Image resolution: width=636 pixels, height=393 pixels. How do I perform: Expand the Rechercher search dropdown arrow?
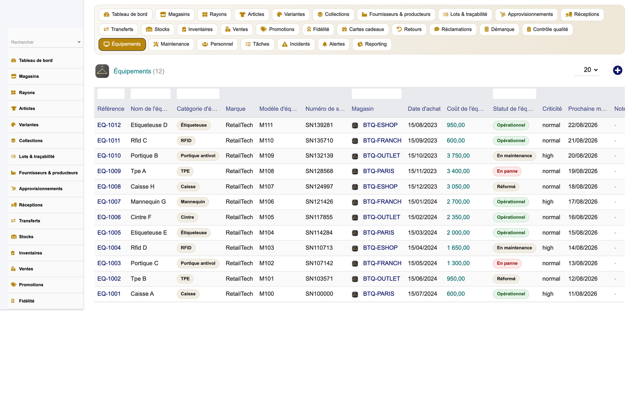[79, 43]
